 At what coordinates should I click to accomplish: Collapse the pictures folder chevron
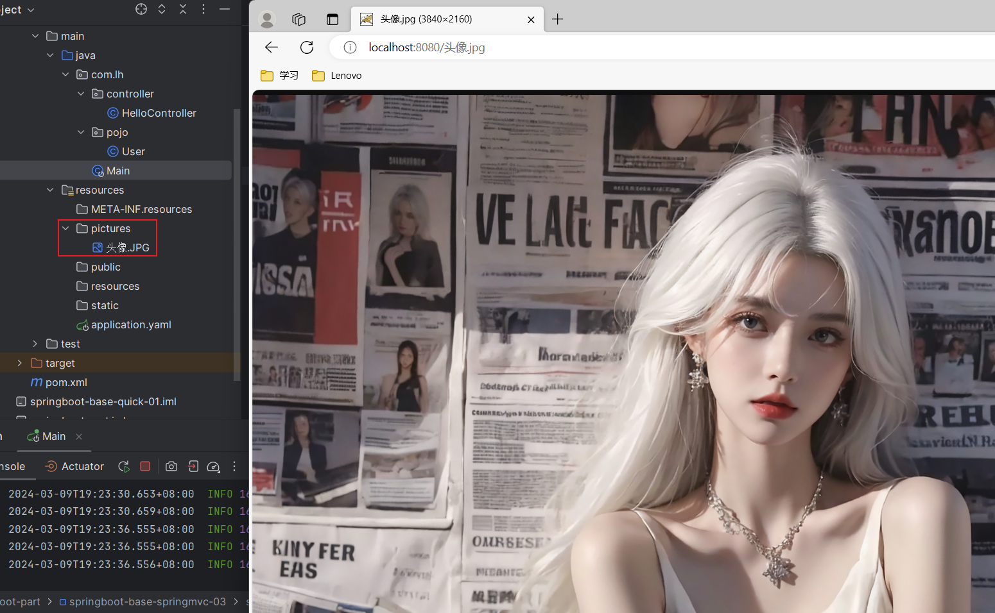[65, 228]
